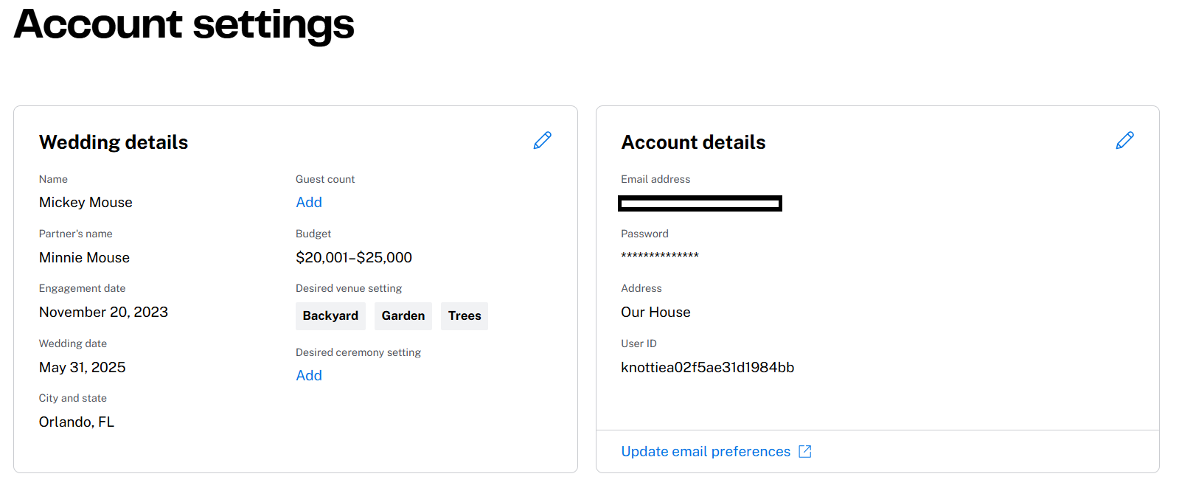The width and height of the screenshot is (1193, 499).
Task: Add a guest count
Action: (309, 202)
